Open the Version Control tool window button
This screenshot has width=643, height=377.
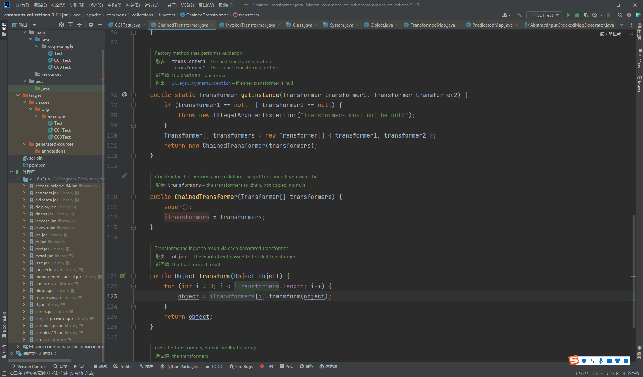click(29, 366)
